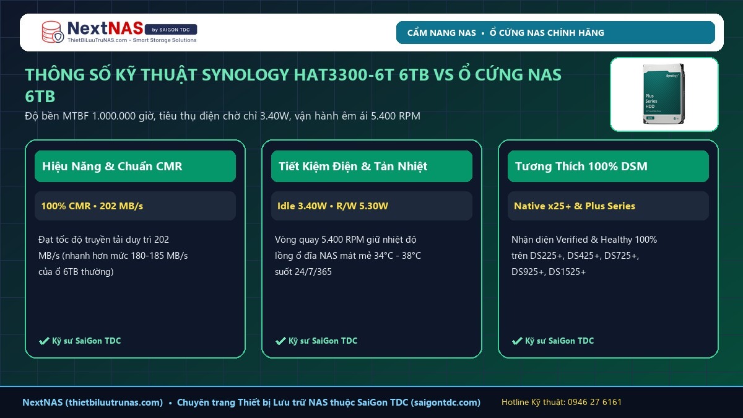743x418 pixels.
Task: Click text 'của ổ 6TB thường)'
Action: 76,272
